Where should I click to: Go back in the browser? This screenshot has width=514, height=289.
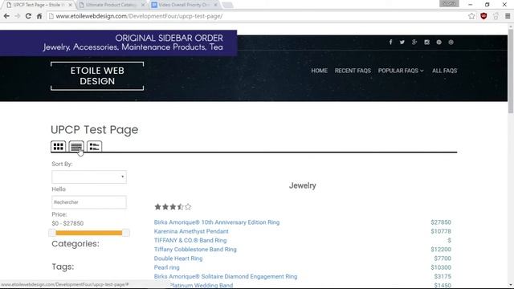6,16
